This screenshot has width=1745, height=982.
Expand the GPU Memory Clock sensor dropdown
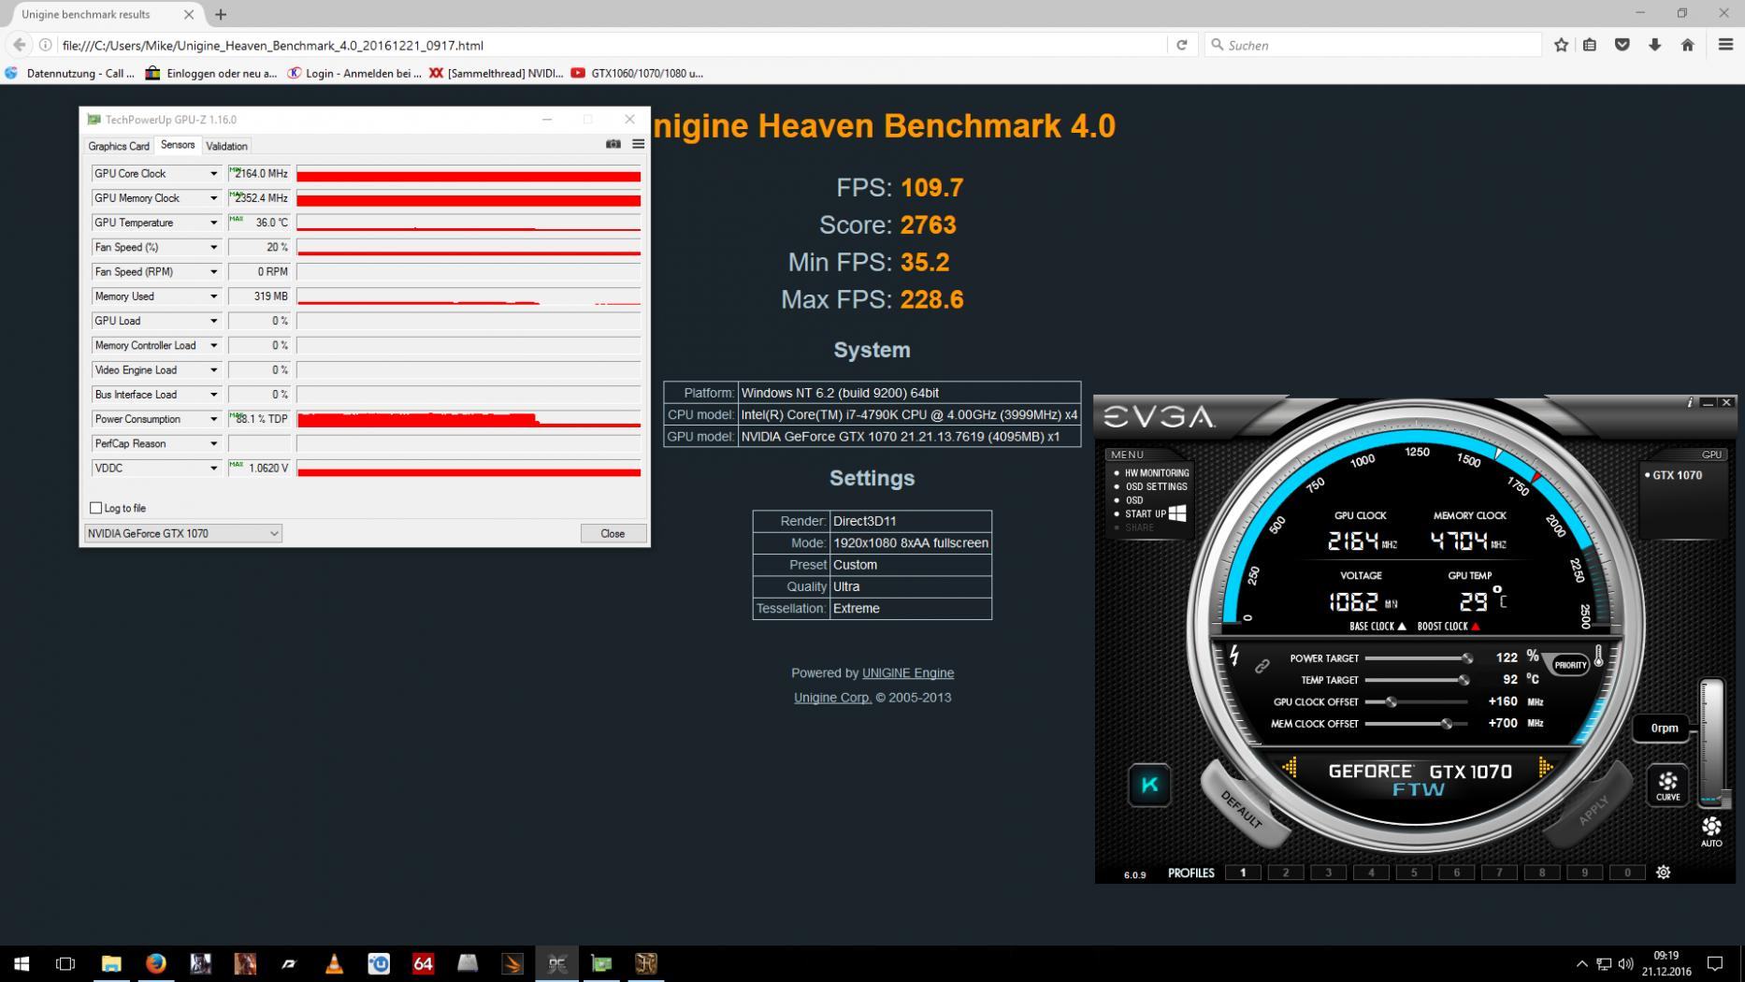213,198
